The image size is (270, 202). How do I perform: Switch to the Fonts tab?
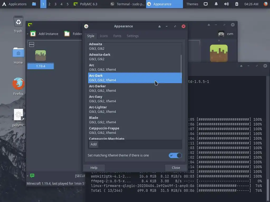(117, 36)
